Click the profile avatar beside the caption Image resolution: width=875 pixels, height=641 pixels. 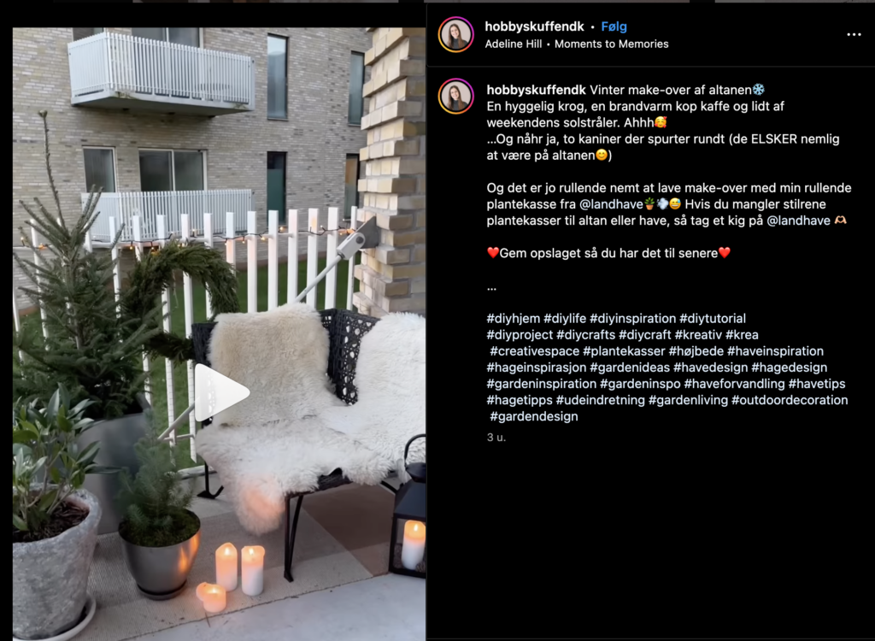[x=456, y=96]
